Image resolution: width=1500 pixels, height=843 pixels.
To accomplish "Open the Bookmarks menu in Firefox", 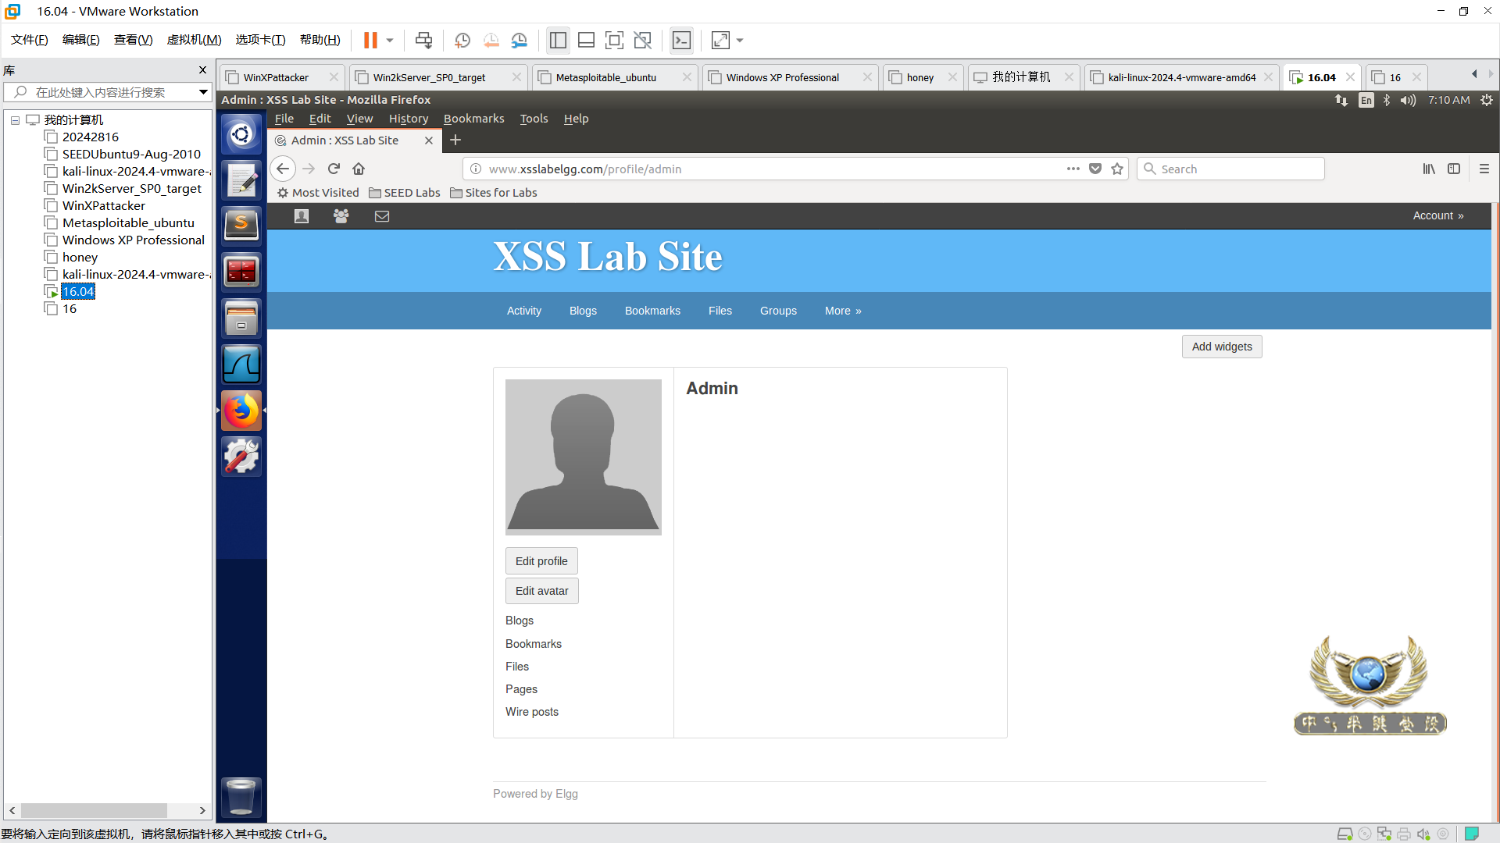I will click(473, 119).
